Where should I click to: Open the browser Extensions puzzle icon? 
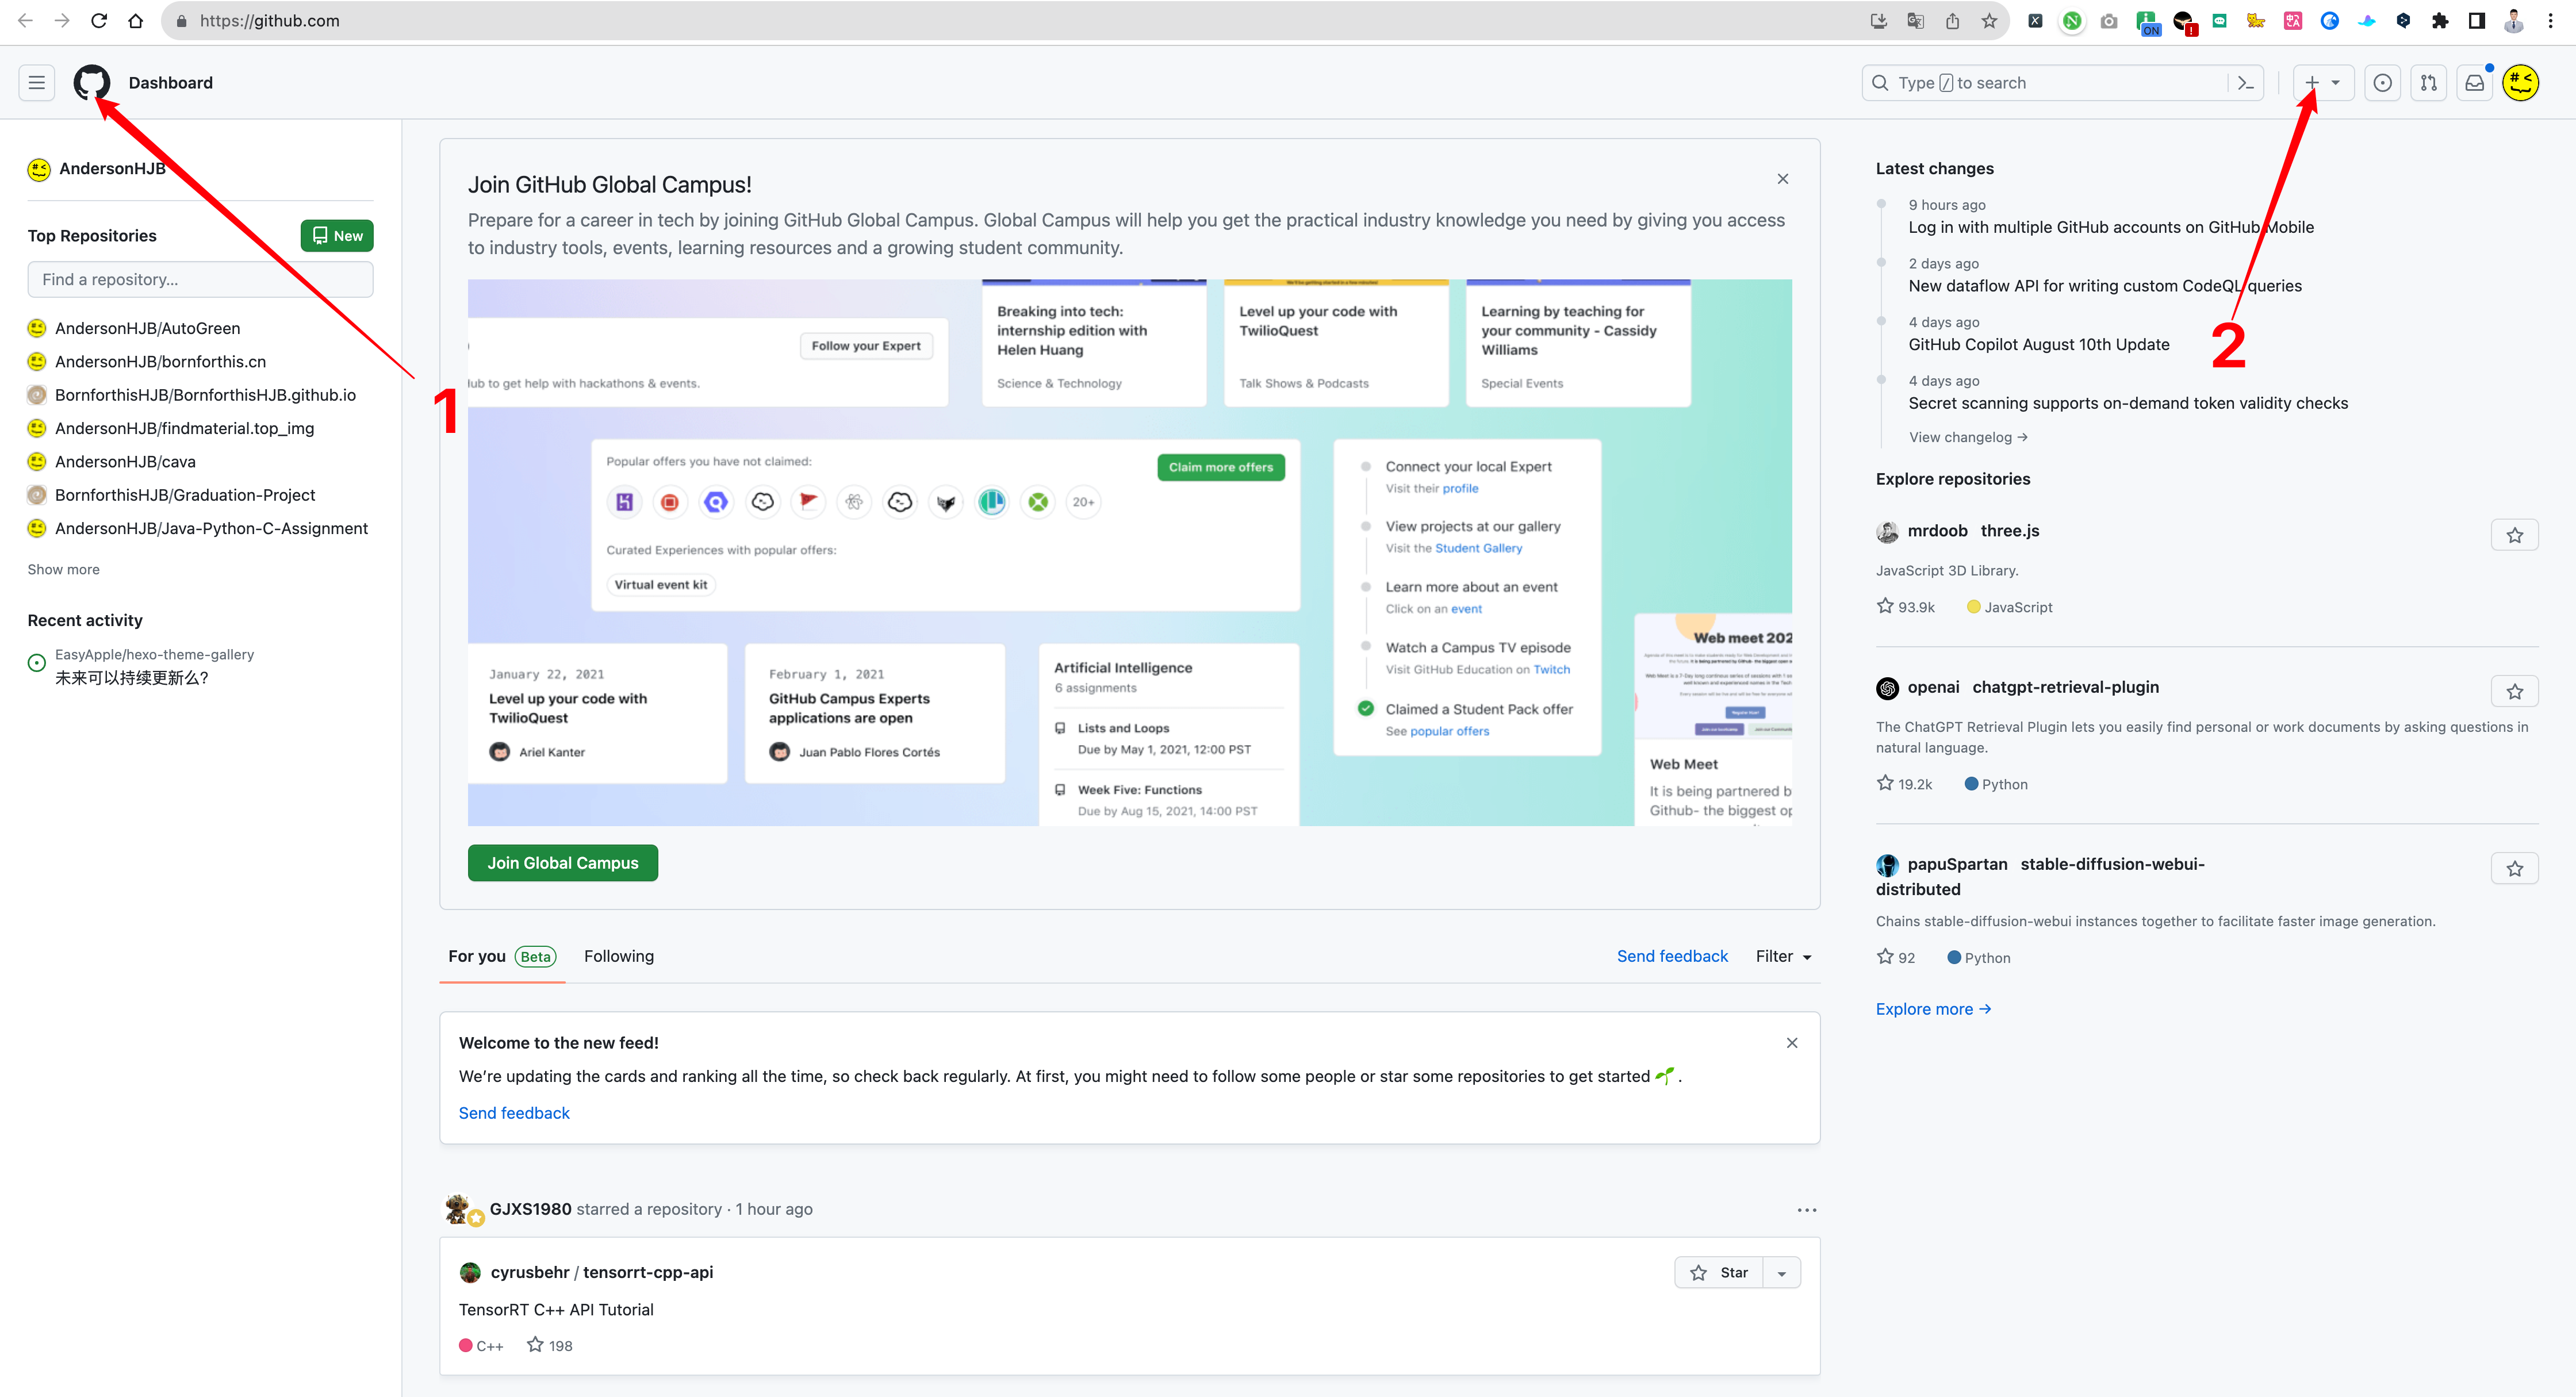pos(2440,21)
